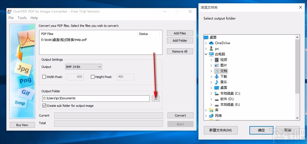Open the Tools menu

[22, 18]
